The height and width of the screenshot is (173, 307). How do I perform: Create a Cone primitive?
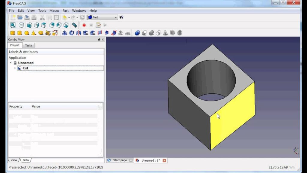(x=34, y=33)
